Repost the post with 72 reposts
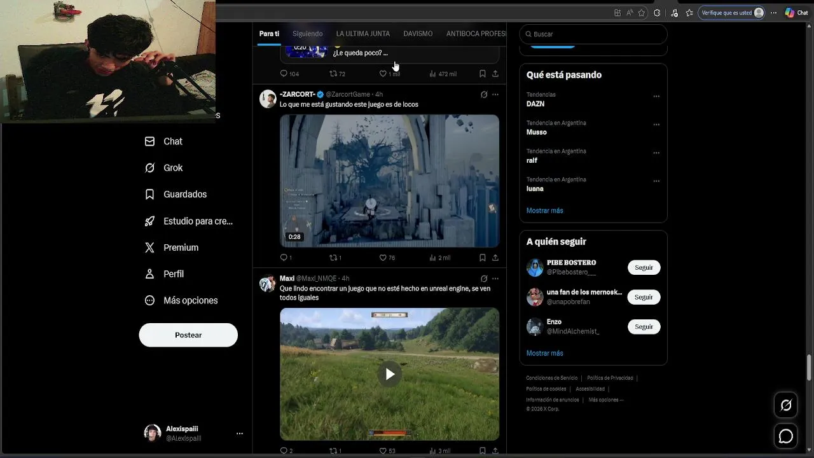814x458 pixels. 337,74
